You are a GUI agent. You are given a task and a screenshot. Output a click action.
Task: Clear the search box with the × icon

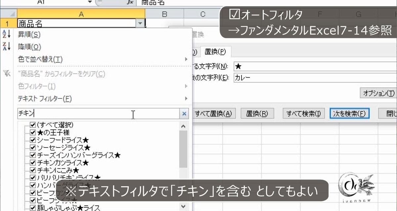[x=184, y=113]
